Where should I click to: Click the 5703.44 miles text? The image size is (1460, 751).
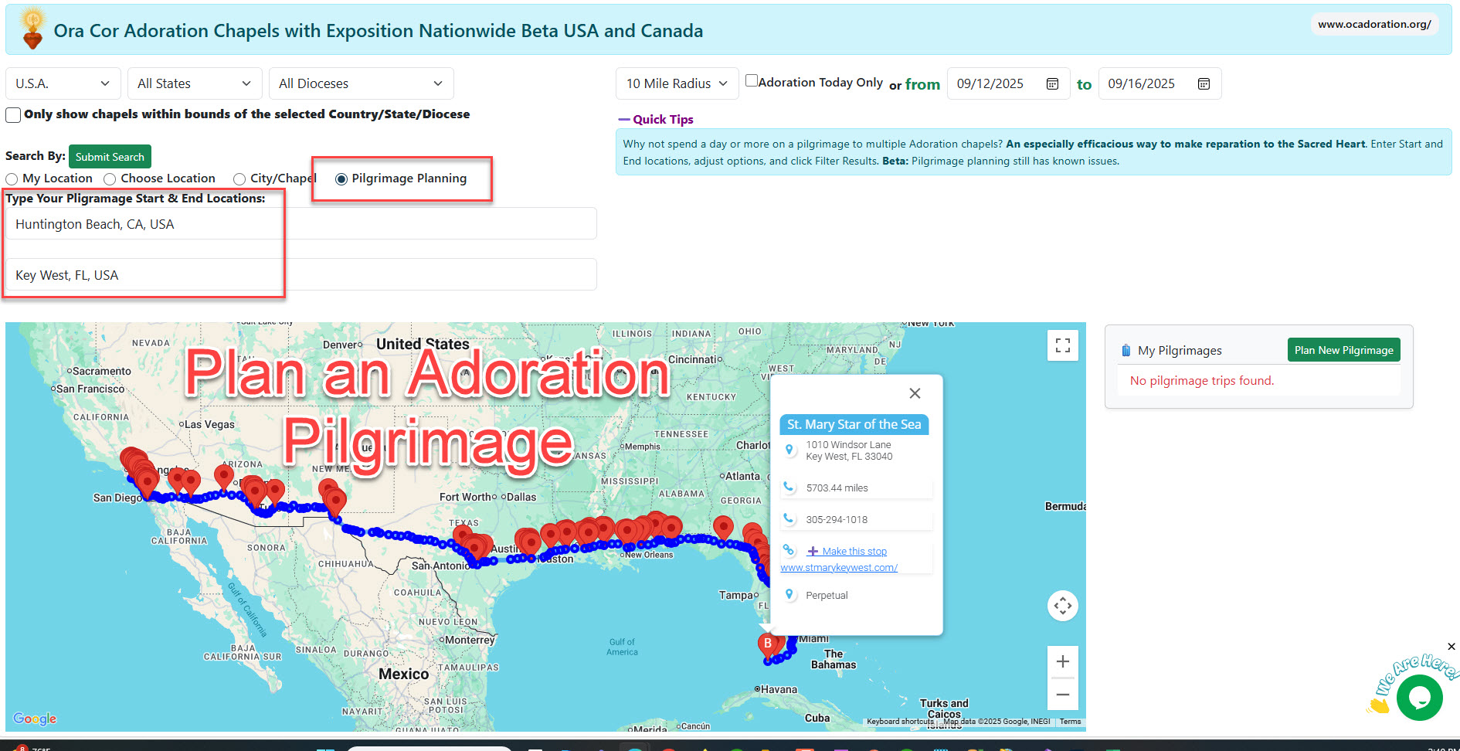point(837,488)
